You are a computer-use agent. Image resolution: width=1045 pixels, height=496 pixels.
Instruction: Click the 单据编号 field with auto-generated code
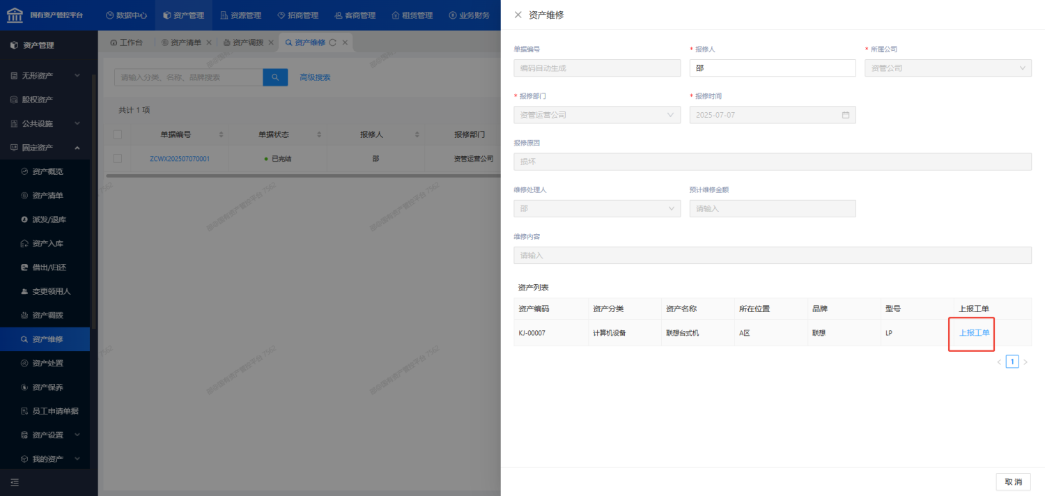(x=597, y=68)
